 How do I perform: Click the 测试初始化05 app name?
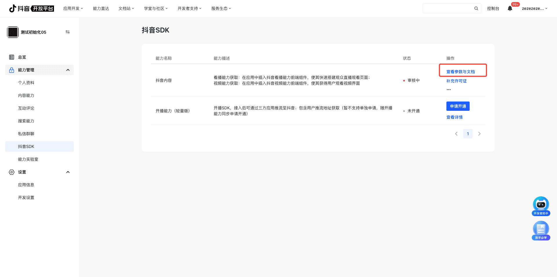33,32
